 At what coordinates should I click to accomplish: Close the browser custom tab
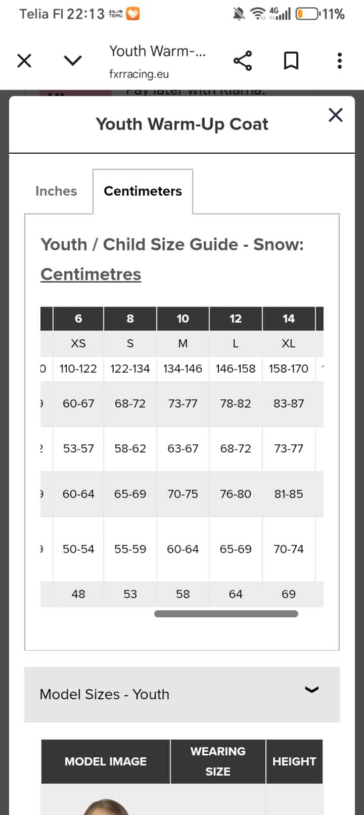point(24,61)
